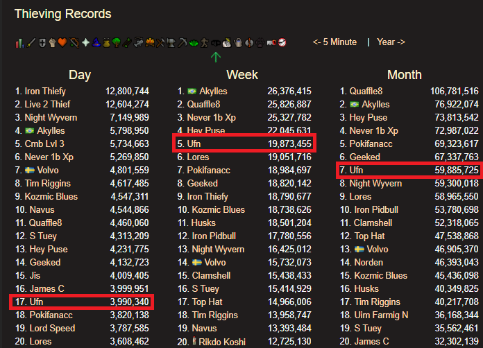Select the Prayer star icon
This screenshot has height=348, width=483.
click(x=85, y=42)
